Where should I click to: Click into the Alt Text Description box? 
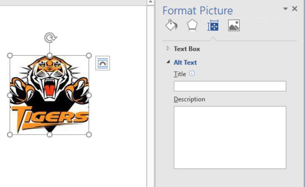230,138
